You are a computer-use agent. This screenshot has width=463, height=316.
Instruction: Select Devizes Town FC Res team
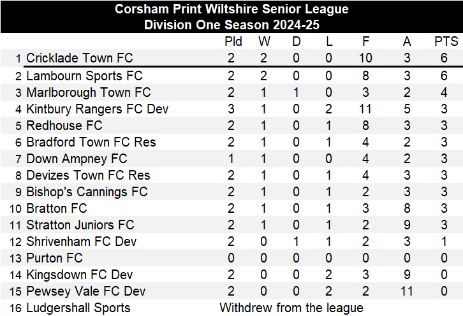(88, 176)
